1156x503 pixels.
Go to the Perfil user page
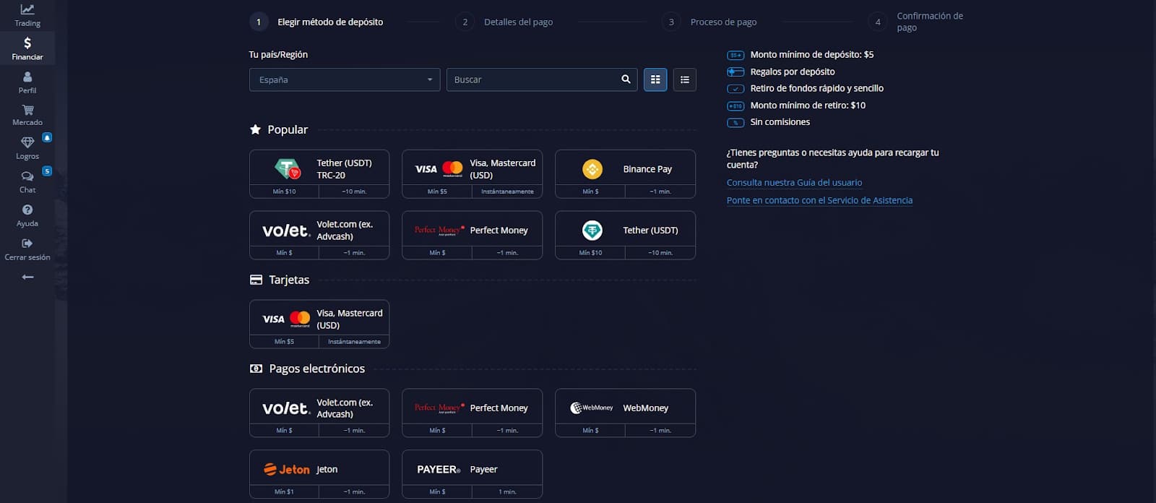(x=27, y=82)
